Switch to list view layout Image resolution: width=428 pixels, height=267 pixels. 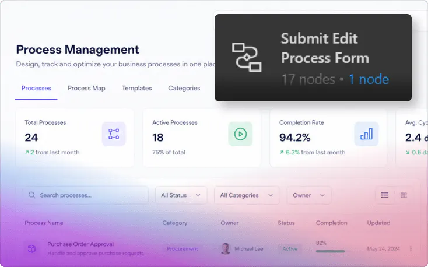coord(385,195)
